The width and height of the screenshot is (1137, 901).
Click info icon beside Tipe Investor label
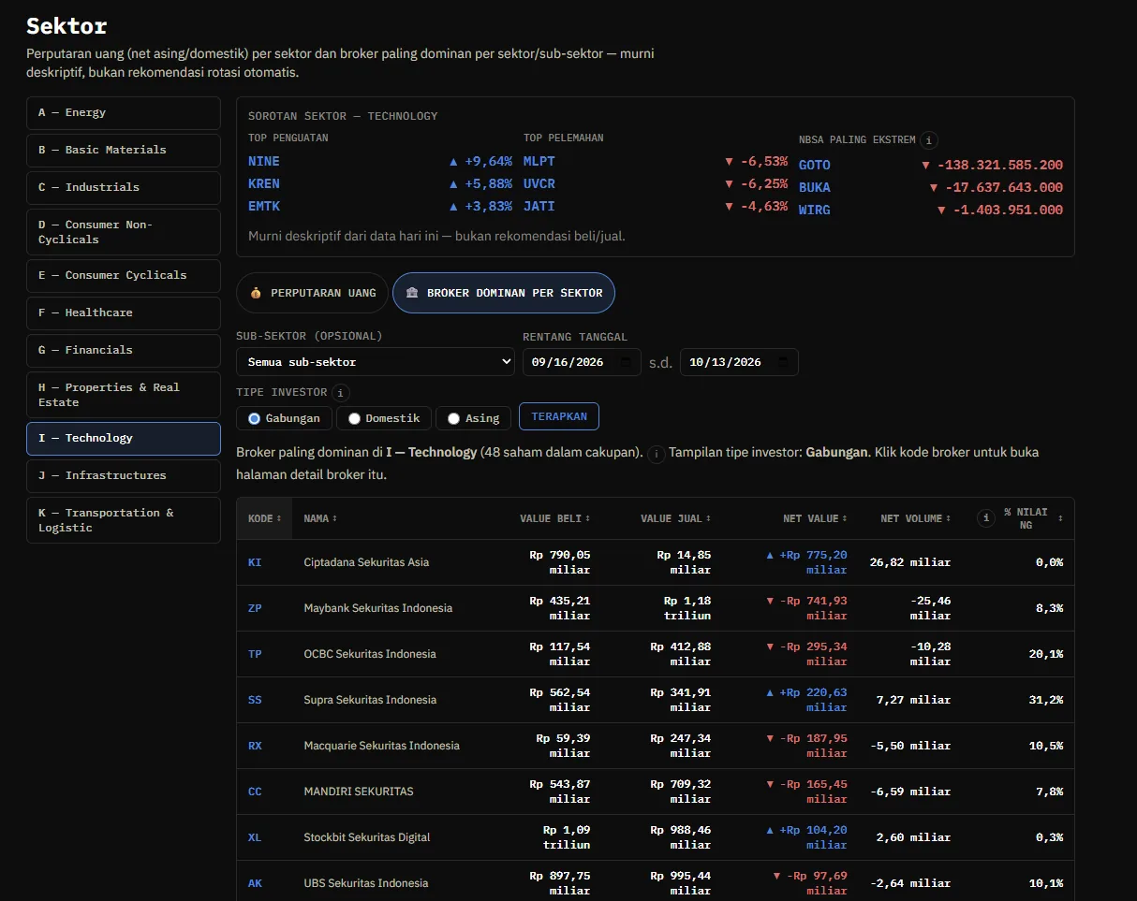[x=341, y=393]
